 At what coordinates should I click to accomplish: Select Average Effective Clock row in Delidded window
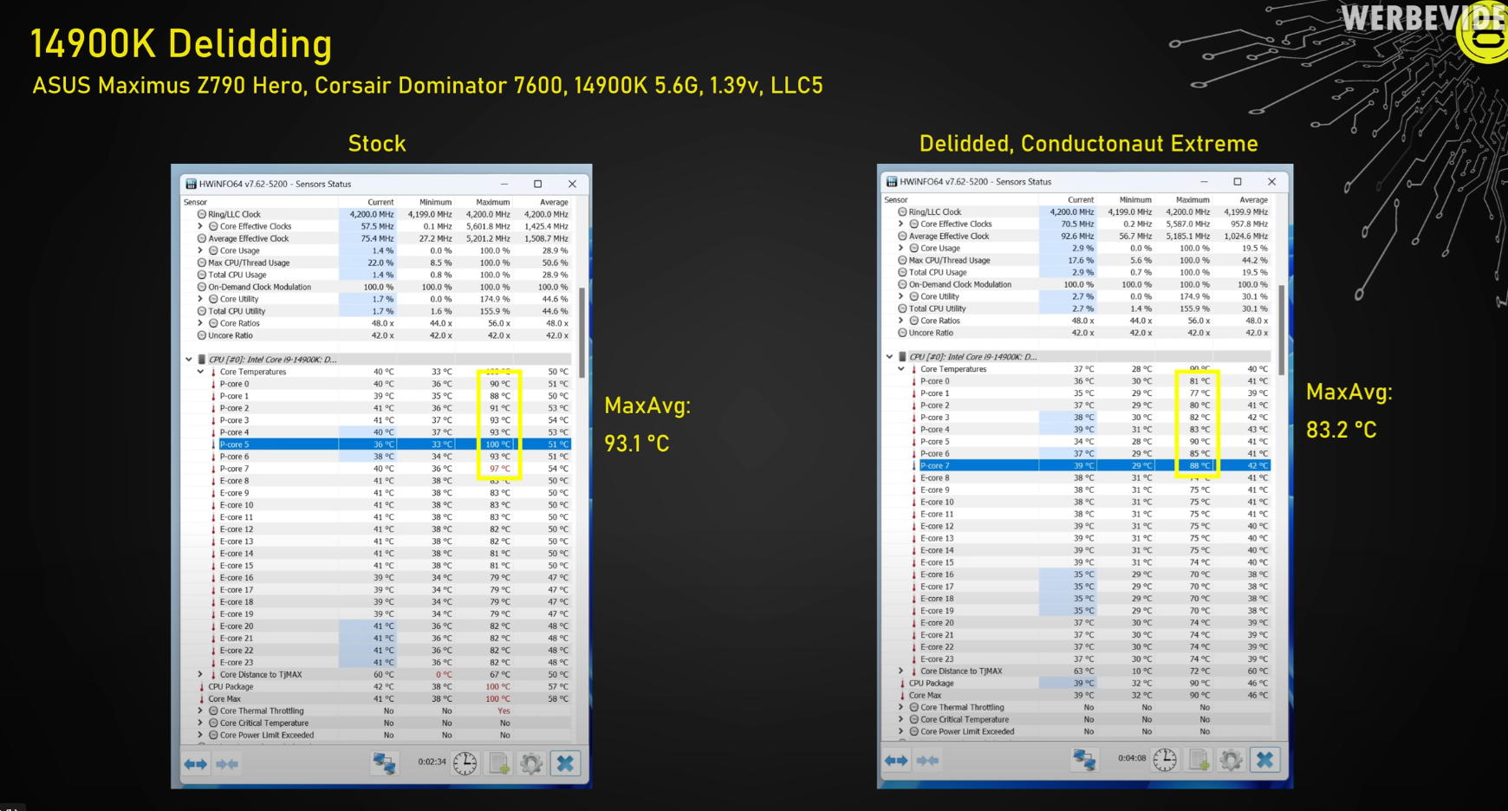1076,236
